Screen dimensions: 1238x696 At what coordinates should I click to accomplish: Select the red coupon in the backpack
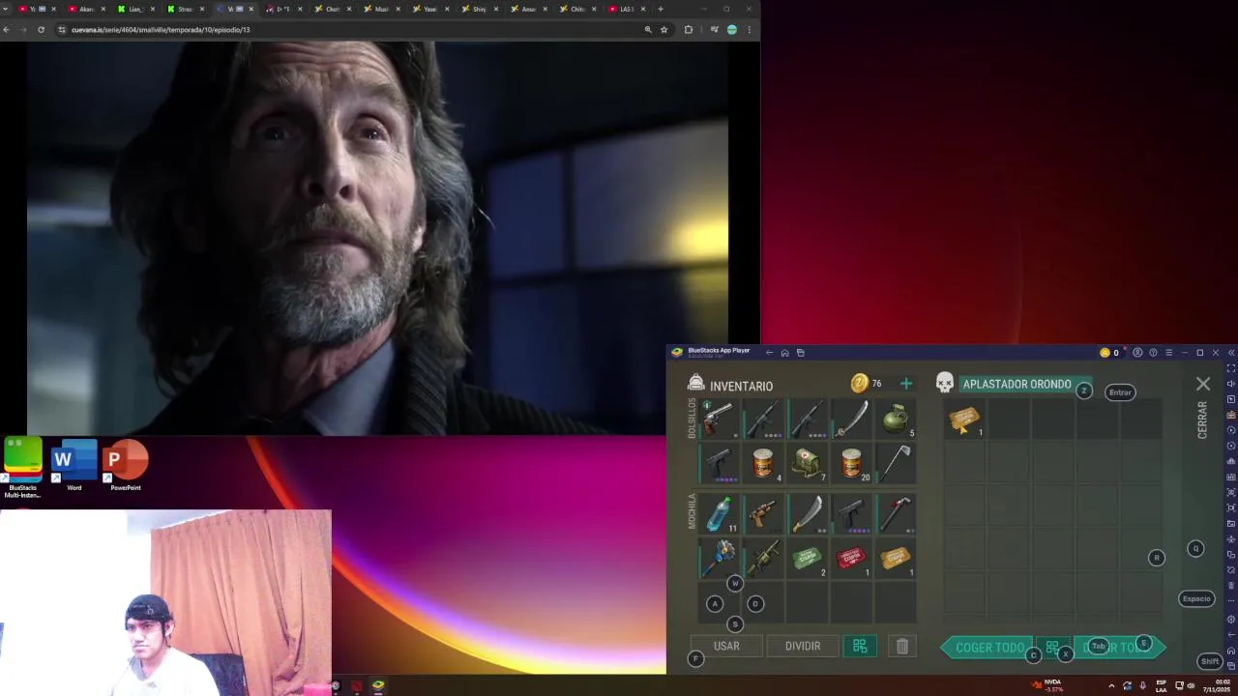[851, 558]
